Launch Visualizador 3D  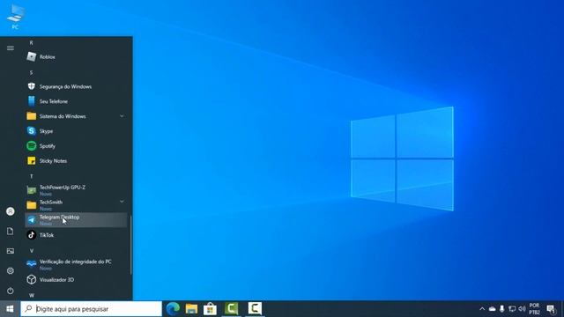[76, 280]
